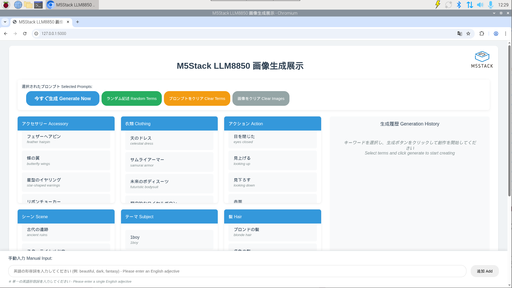Image resolution: width=512 pixels, height=288 pixels.
Task: Select the M5Stack LLM8850 browser tab
Action: [x=40, y=22]
